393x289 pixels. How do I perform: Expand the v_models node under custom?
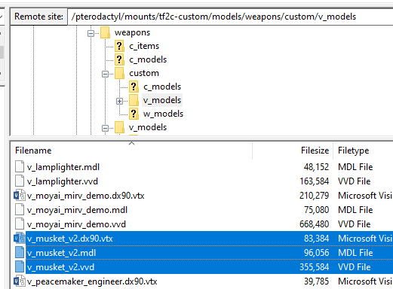click(119, 101)
